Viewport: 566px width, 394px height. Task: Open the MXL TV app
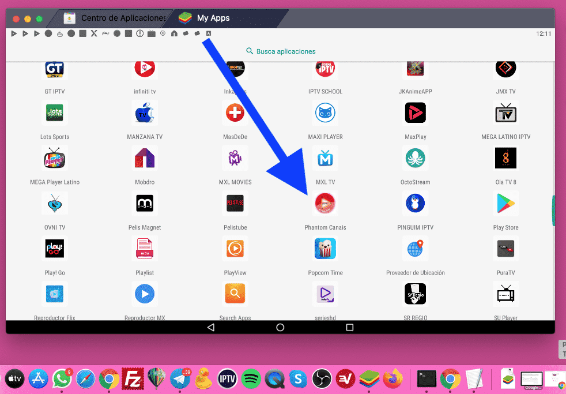[x=325, y=158]
